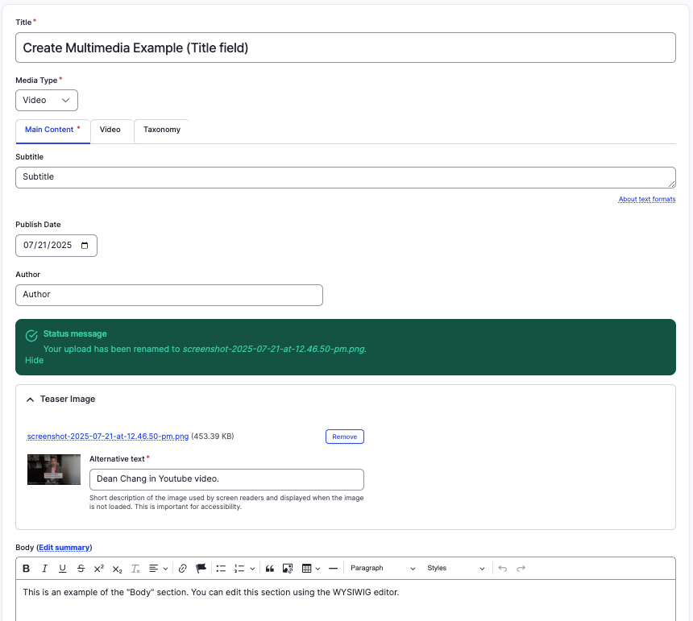Click into the Author text field
The width and height of the screenshot is (693, 621).
[169, 295]
